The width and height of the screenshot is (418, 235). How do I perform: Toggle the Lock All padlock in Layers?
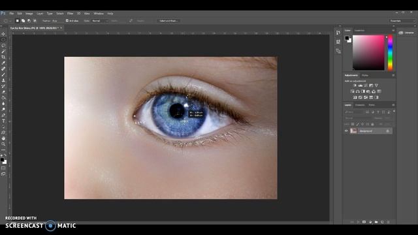click(372, 124)
